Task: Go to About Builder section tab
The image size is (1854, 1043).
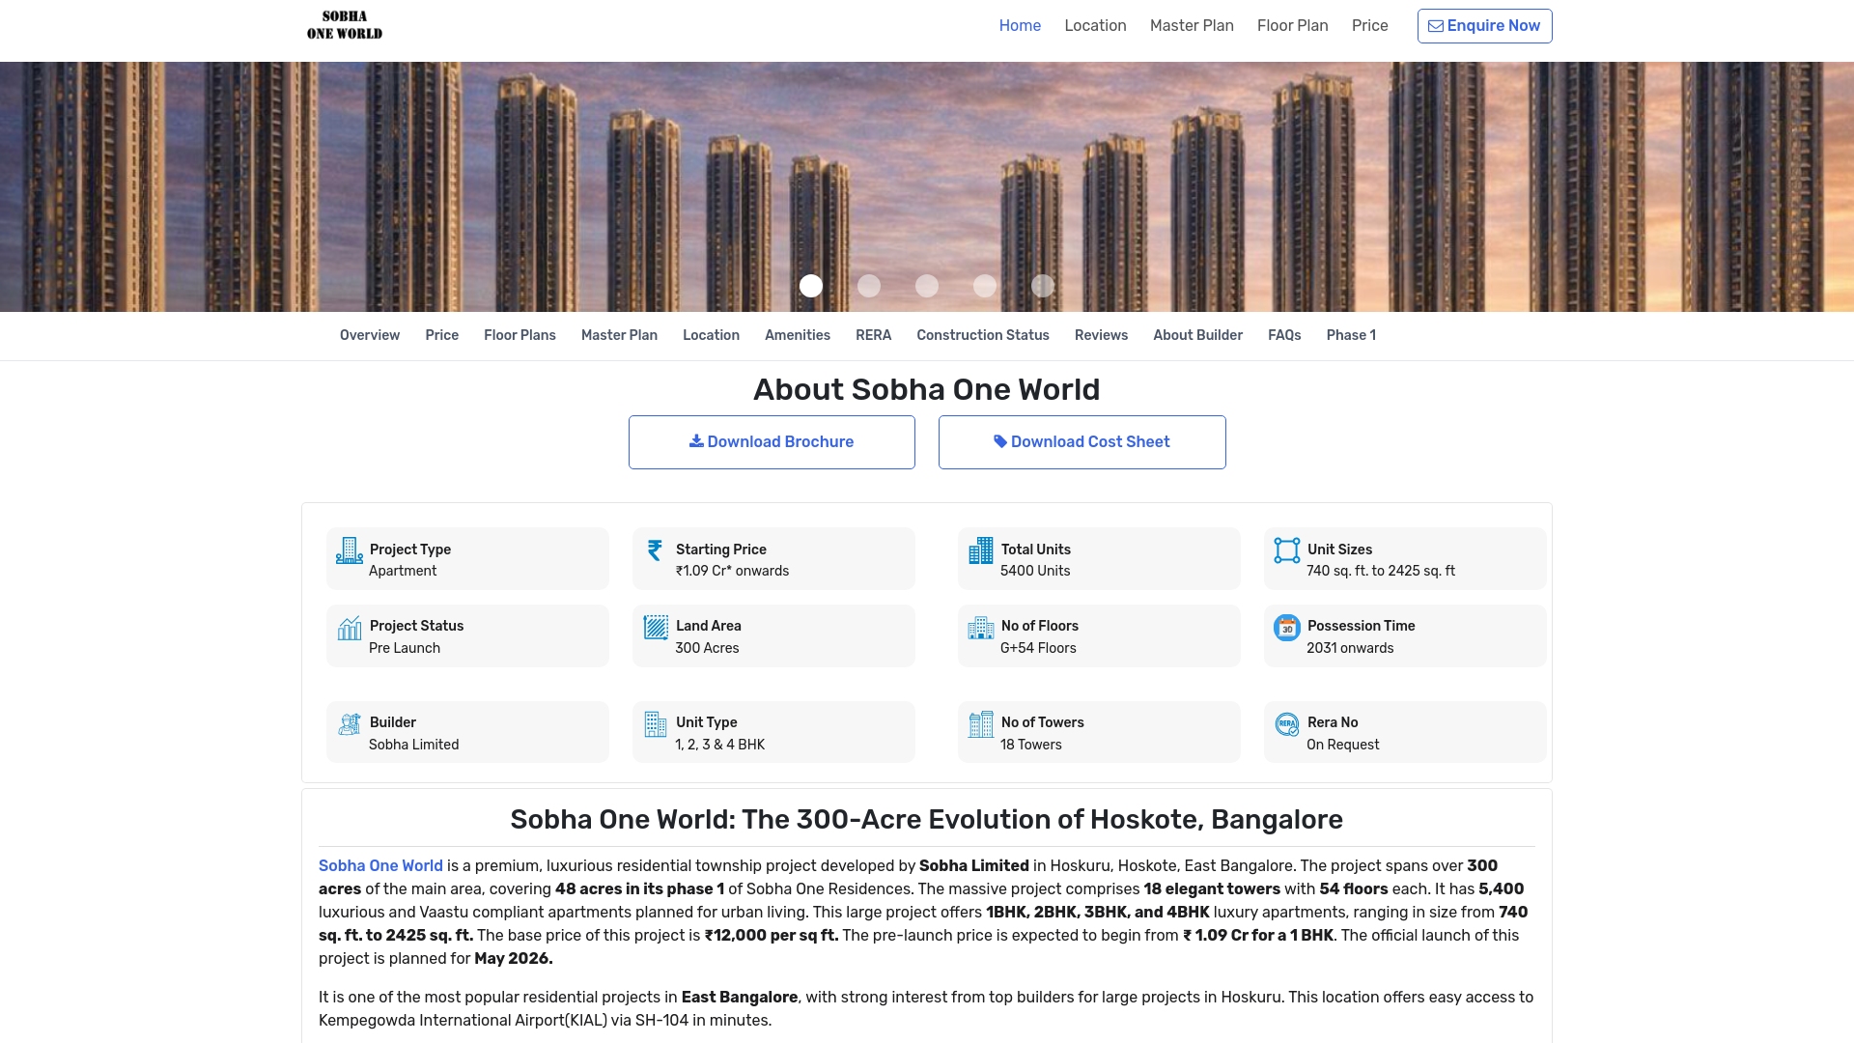Action: point(1197,335)
